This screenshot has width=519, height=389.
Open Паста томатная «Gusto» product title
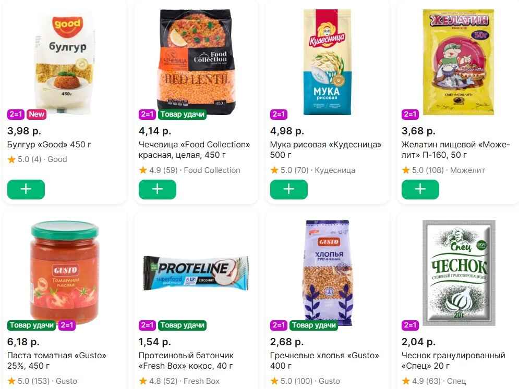(x=57, y=361)
